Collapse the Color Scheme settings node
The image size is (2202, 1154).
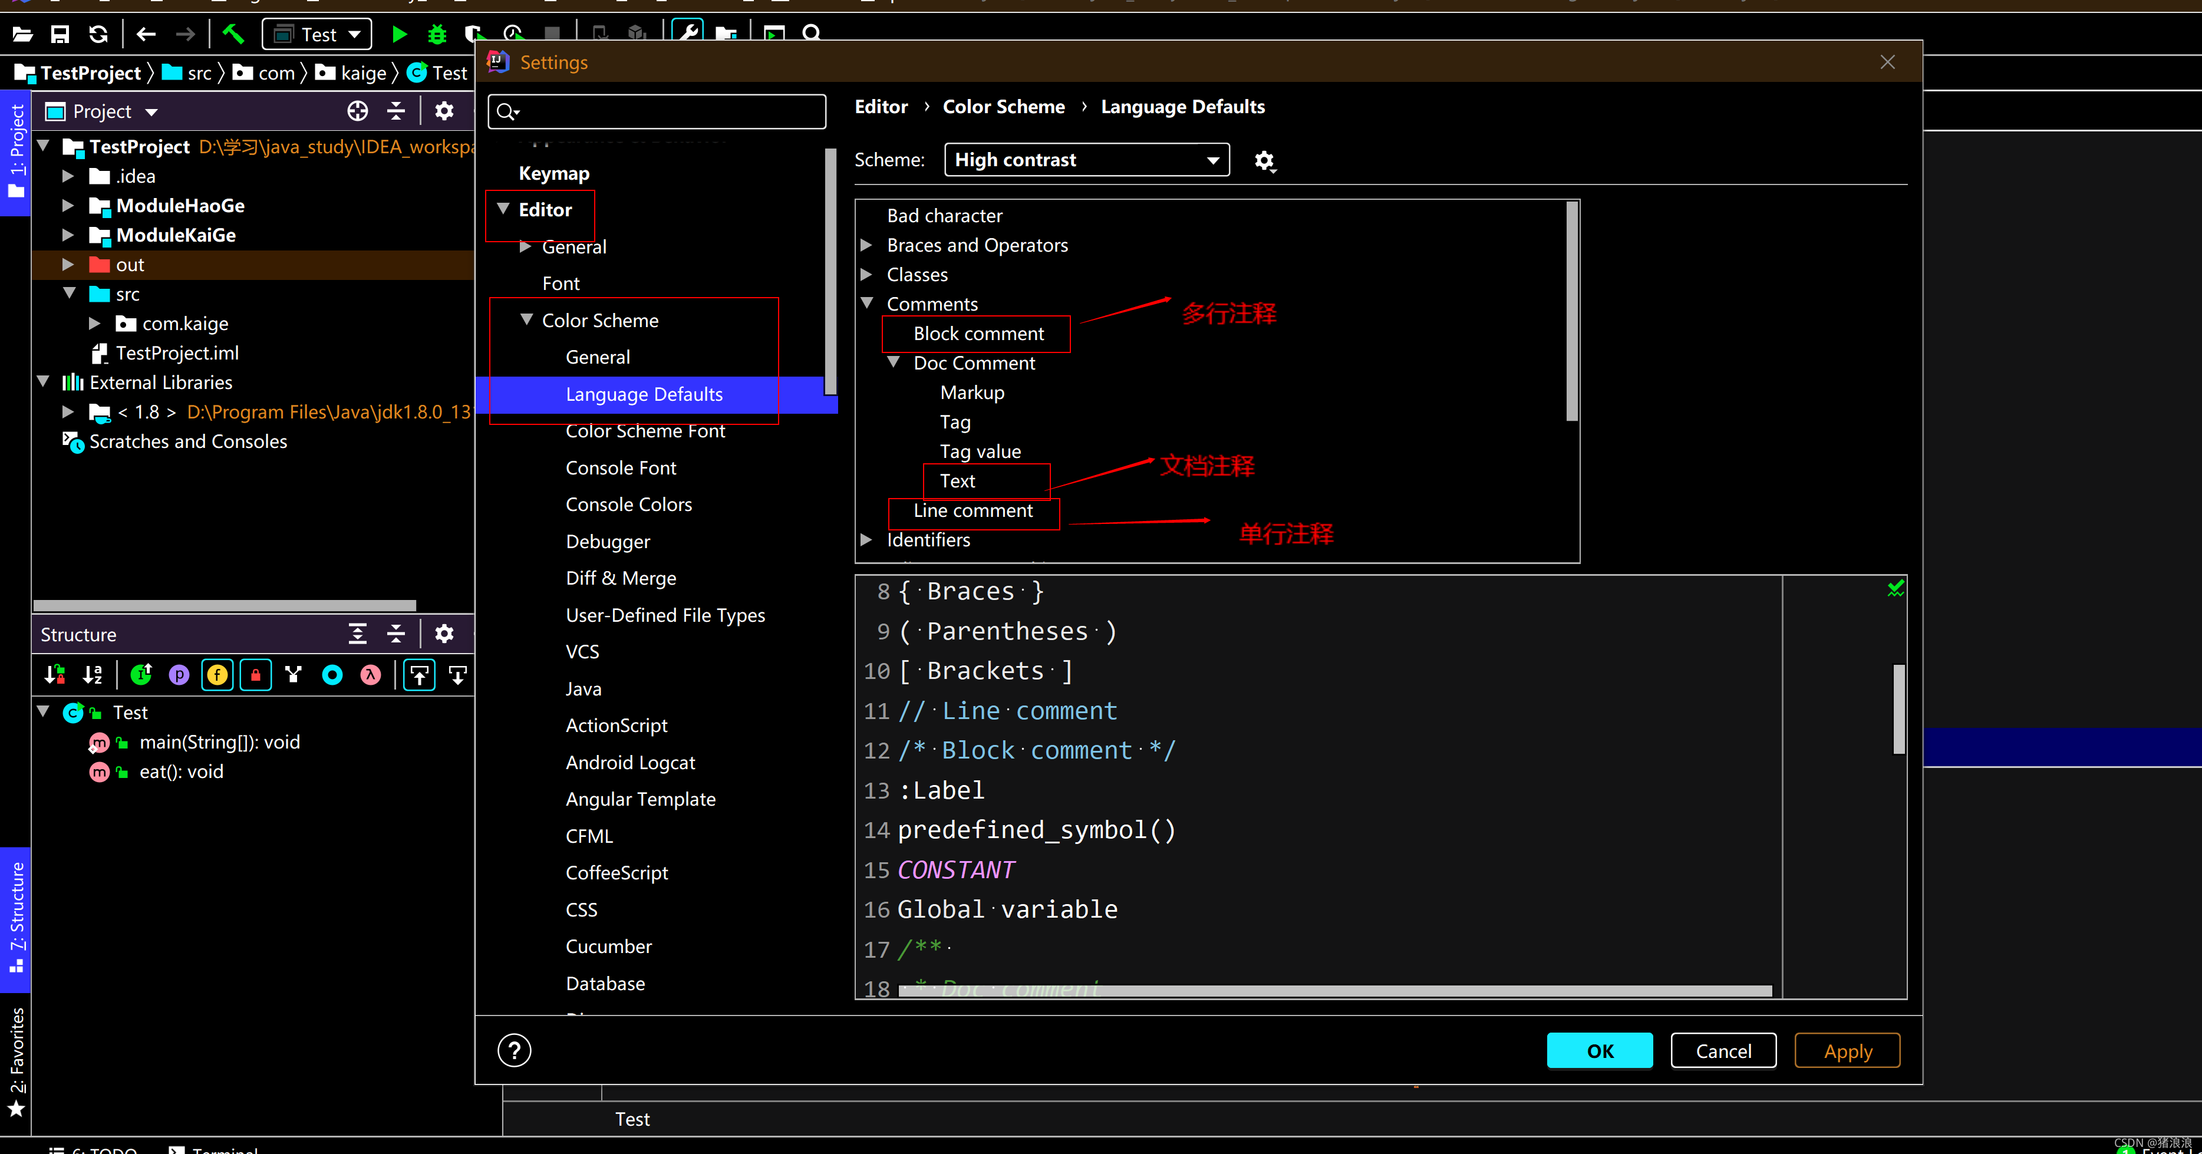point(526,319)
